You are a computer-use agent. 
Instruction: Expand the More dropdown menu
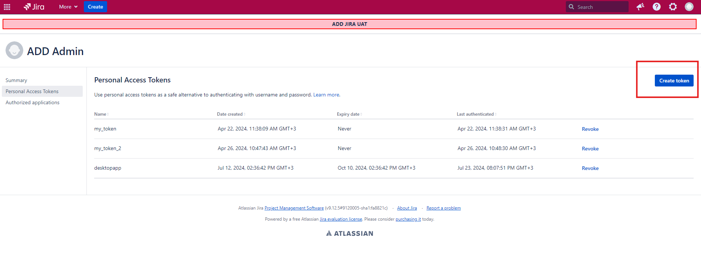pos(68,7)
